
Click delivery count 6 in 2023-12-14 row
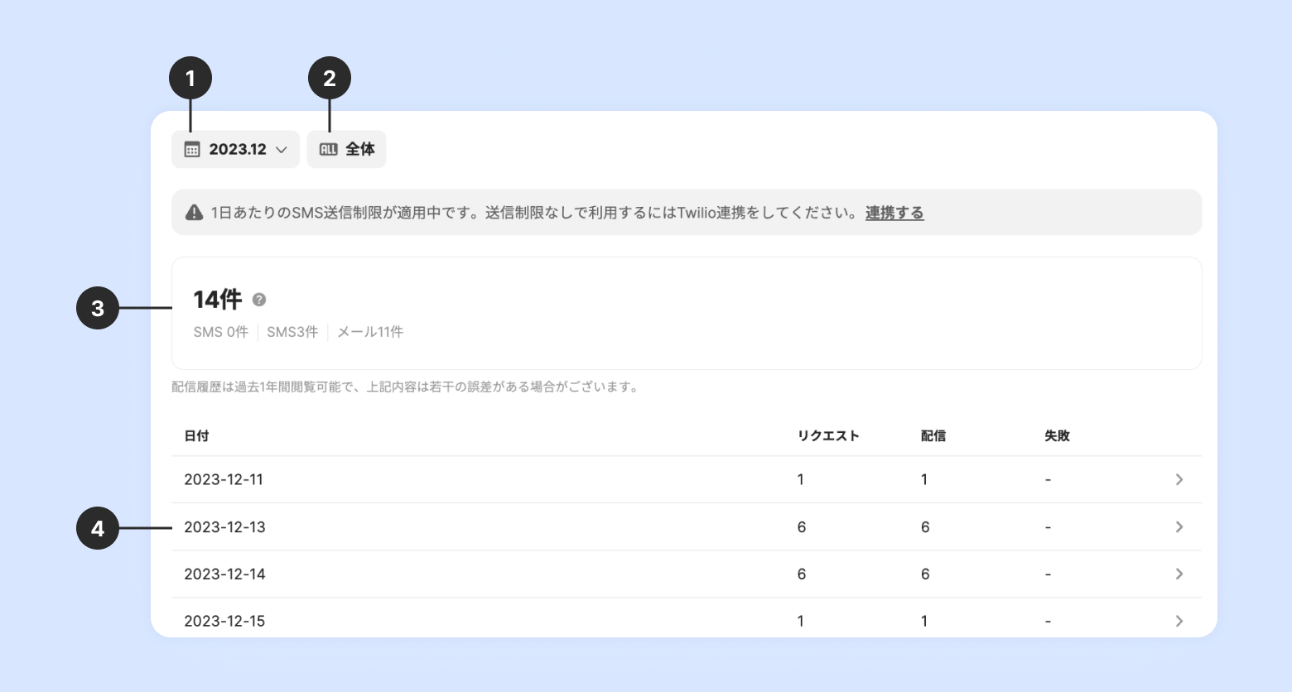(925, 574)
